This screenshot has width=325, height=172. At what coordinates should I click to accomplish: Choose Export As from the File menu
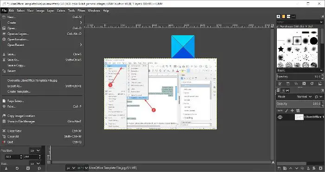[x=42, y=86]
